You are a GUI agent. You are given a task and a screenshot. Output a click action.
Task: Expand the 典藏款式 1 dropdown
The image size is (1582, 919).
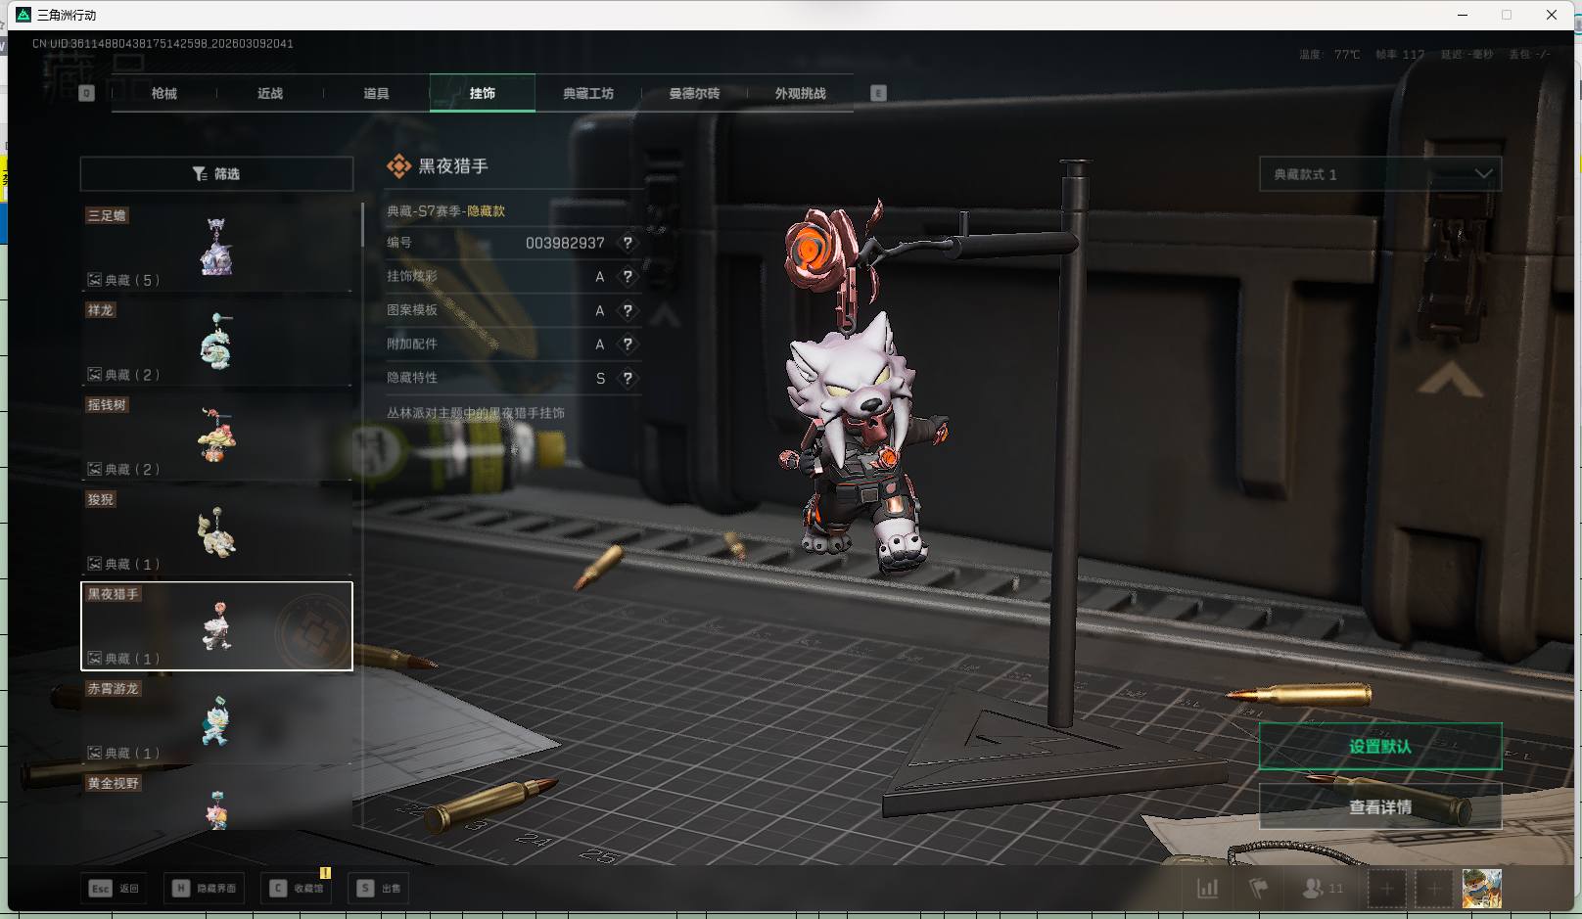1380,174
